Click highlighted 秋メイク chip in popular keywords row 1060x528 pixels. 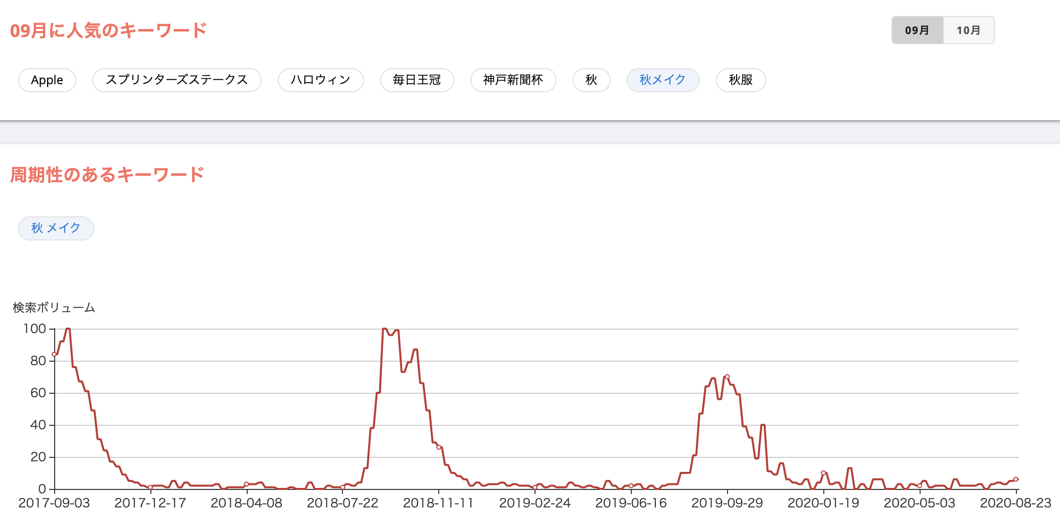tap(662, 80)
